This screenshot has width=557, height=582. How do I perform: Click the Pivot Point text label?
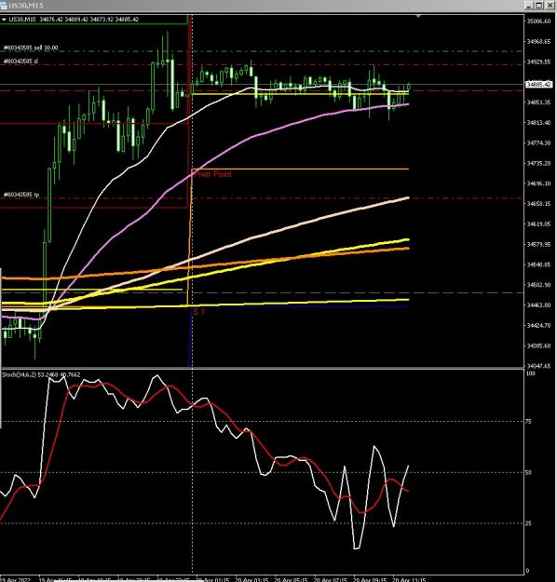click(212, 174)
